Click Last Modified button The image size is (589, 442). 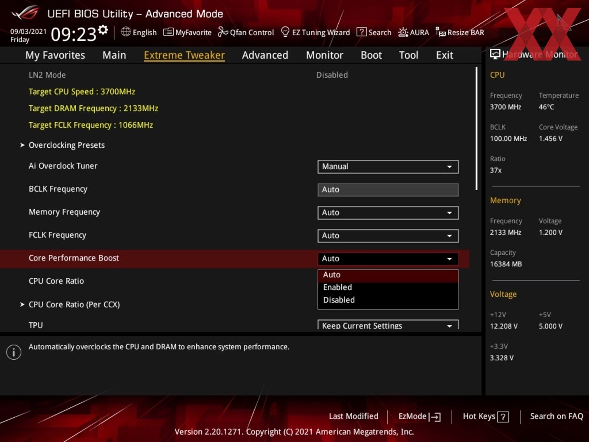353,416
